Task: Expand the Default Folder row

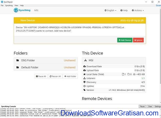Action: click(46, 67)
